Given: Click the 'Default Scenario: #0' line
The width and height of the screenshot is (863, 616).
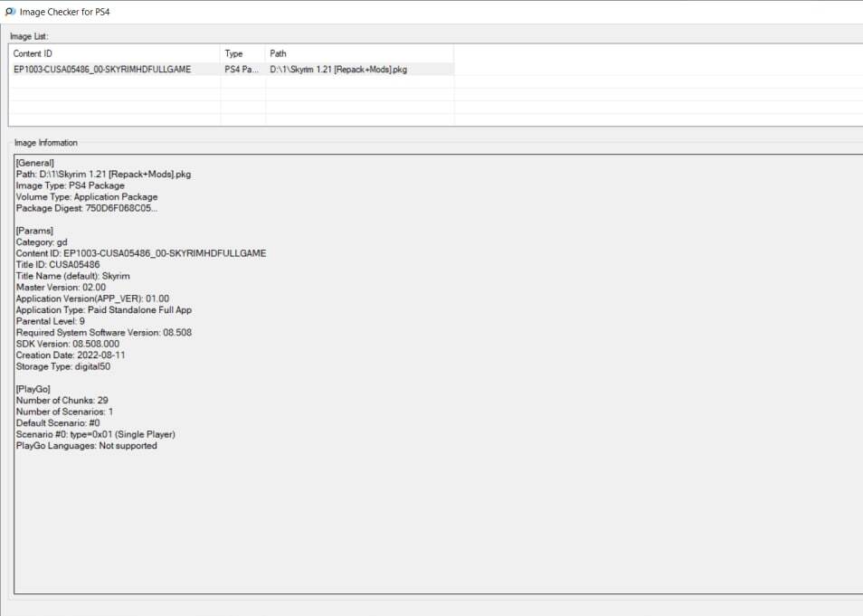Looking at the screenshot, I should coord(58,422).
